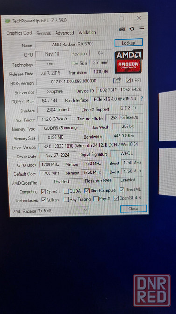Toggle the UEFI checkbox

coord(128,81)
